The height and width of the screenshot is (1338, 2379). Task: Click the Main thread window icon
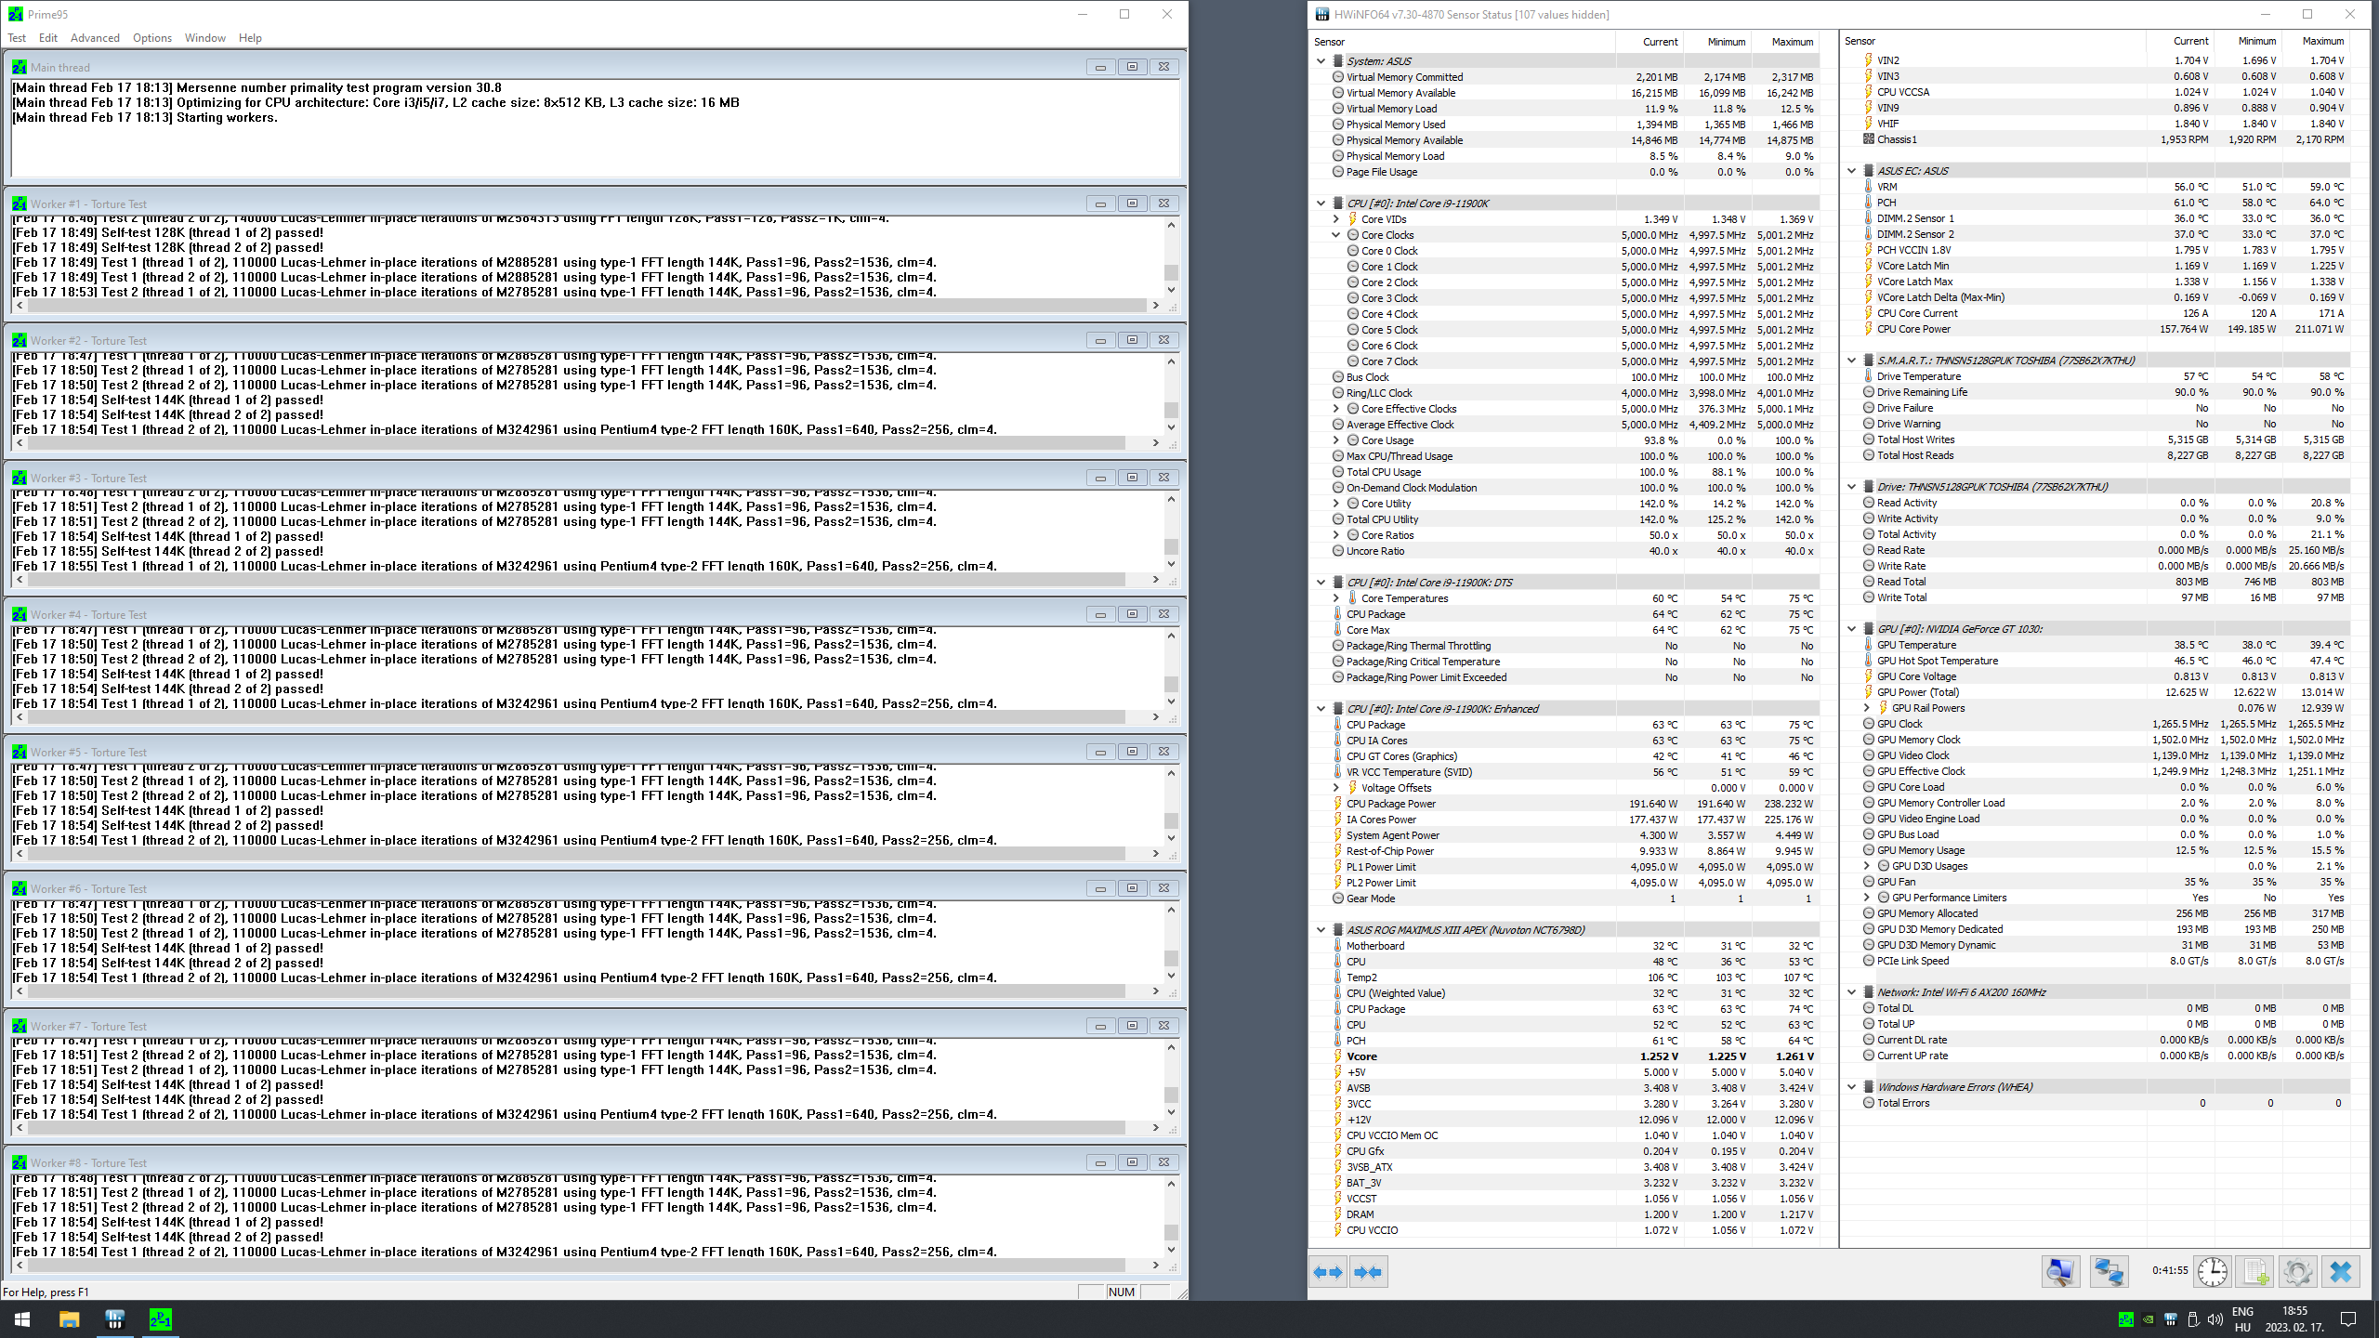[20, 67]
